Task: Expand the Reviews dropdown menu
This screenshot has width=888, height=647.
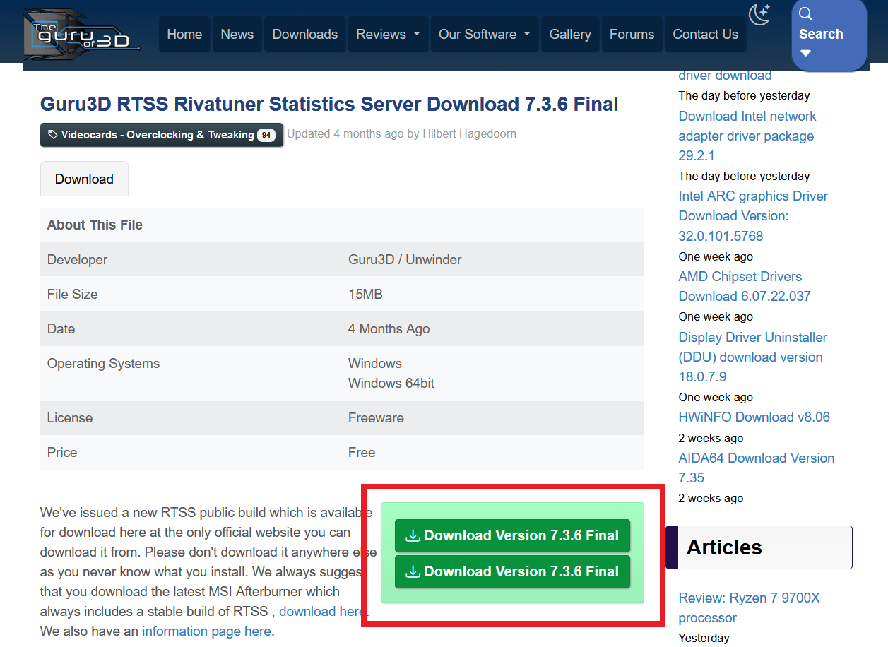Action: 388,34
